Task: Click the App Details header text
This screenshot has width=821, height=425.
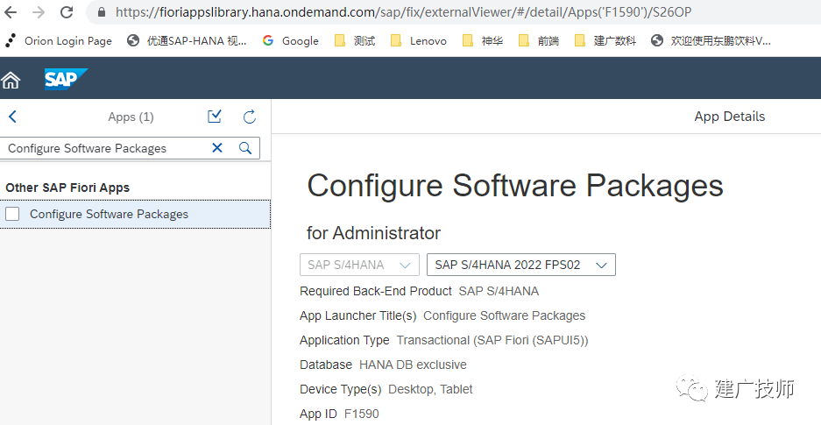Action: tap(729, 117)
